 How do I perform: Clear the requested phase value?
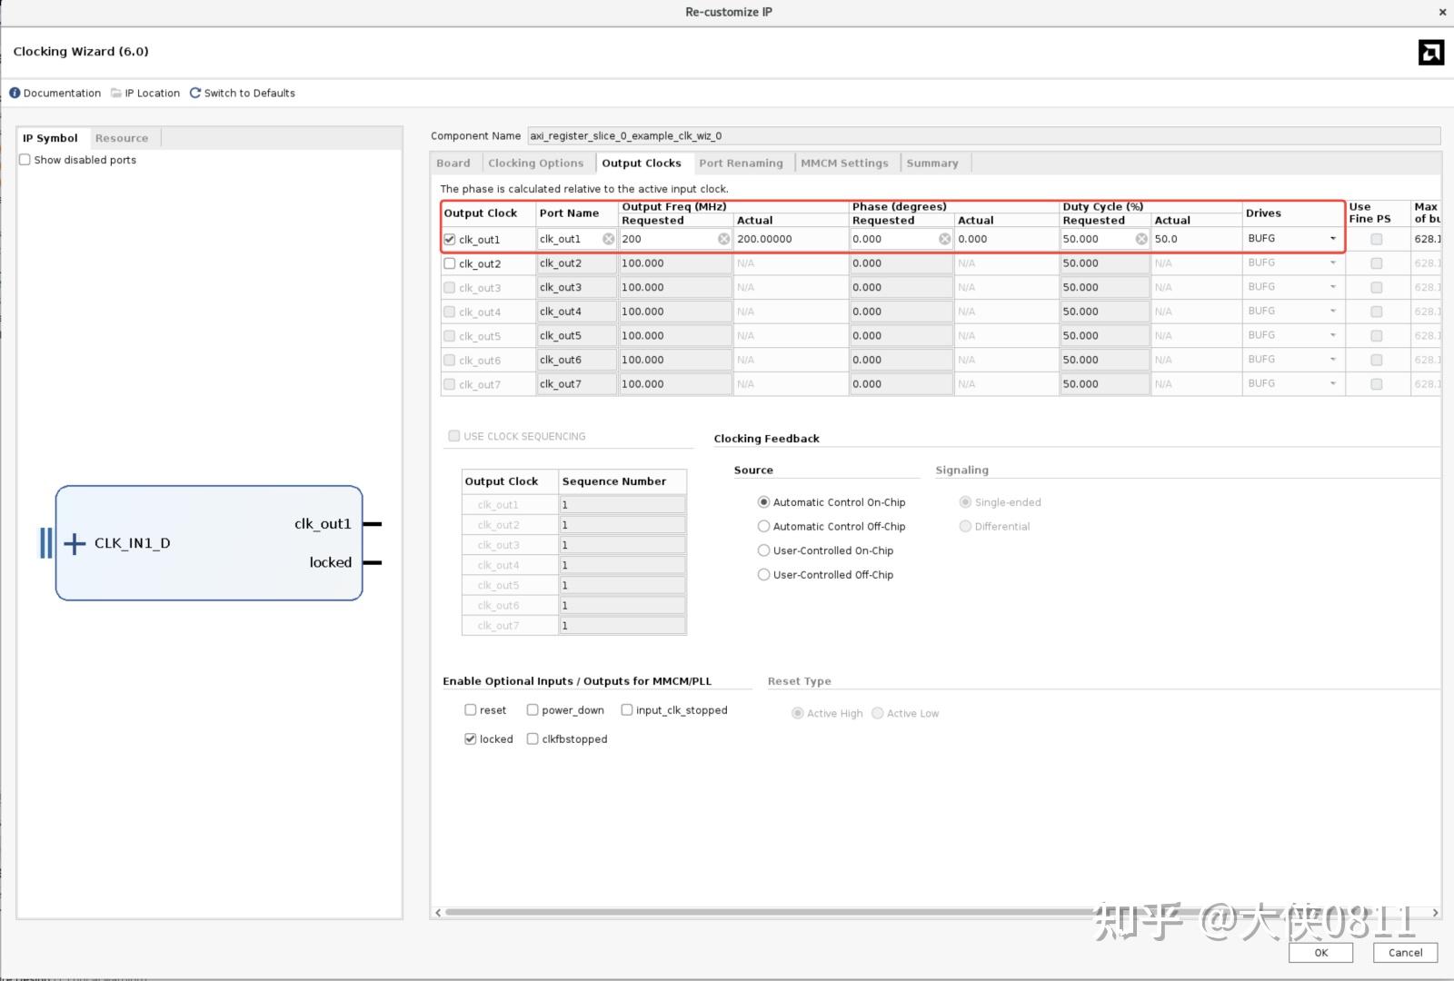coord(944,239)
